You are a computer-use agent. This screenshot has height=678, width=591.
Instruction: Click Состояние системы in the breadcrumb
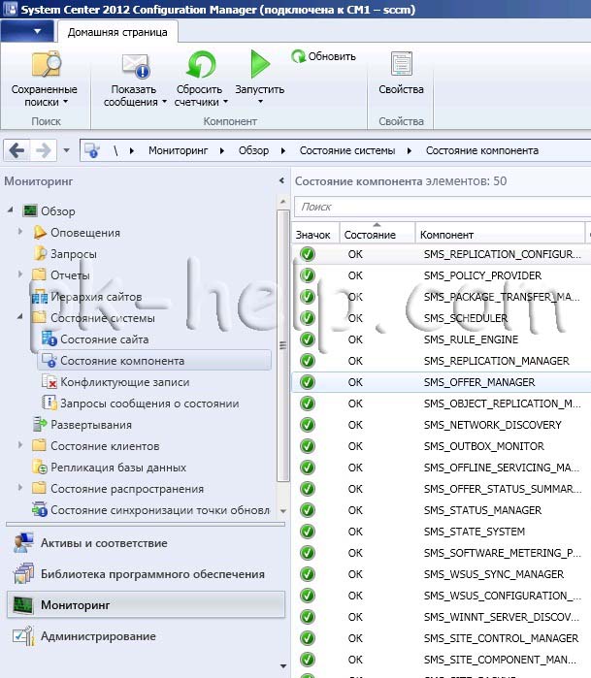[347, 151]
